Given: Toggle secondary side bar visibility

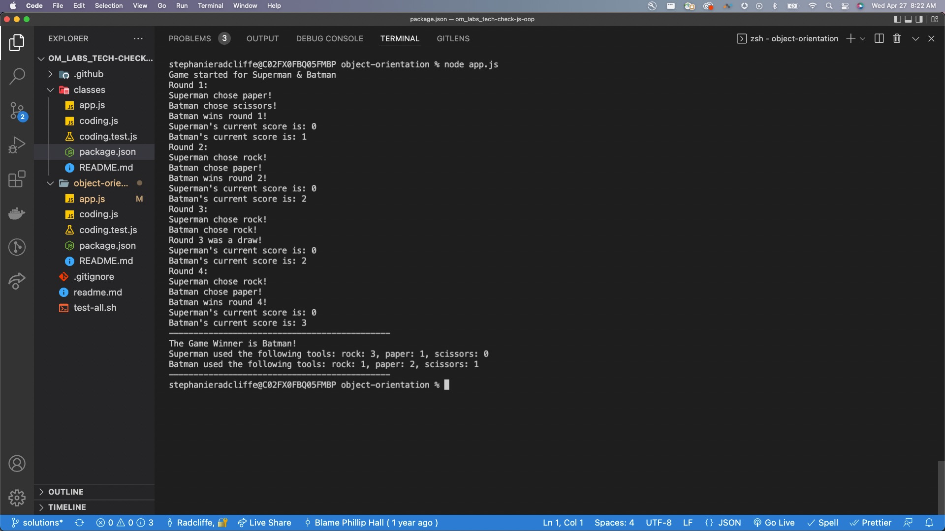Looking at the screenshot, I should 919,19.
